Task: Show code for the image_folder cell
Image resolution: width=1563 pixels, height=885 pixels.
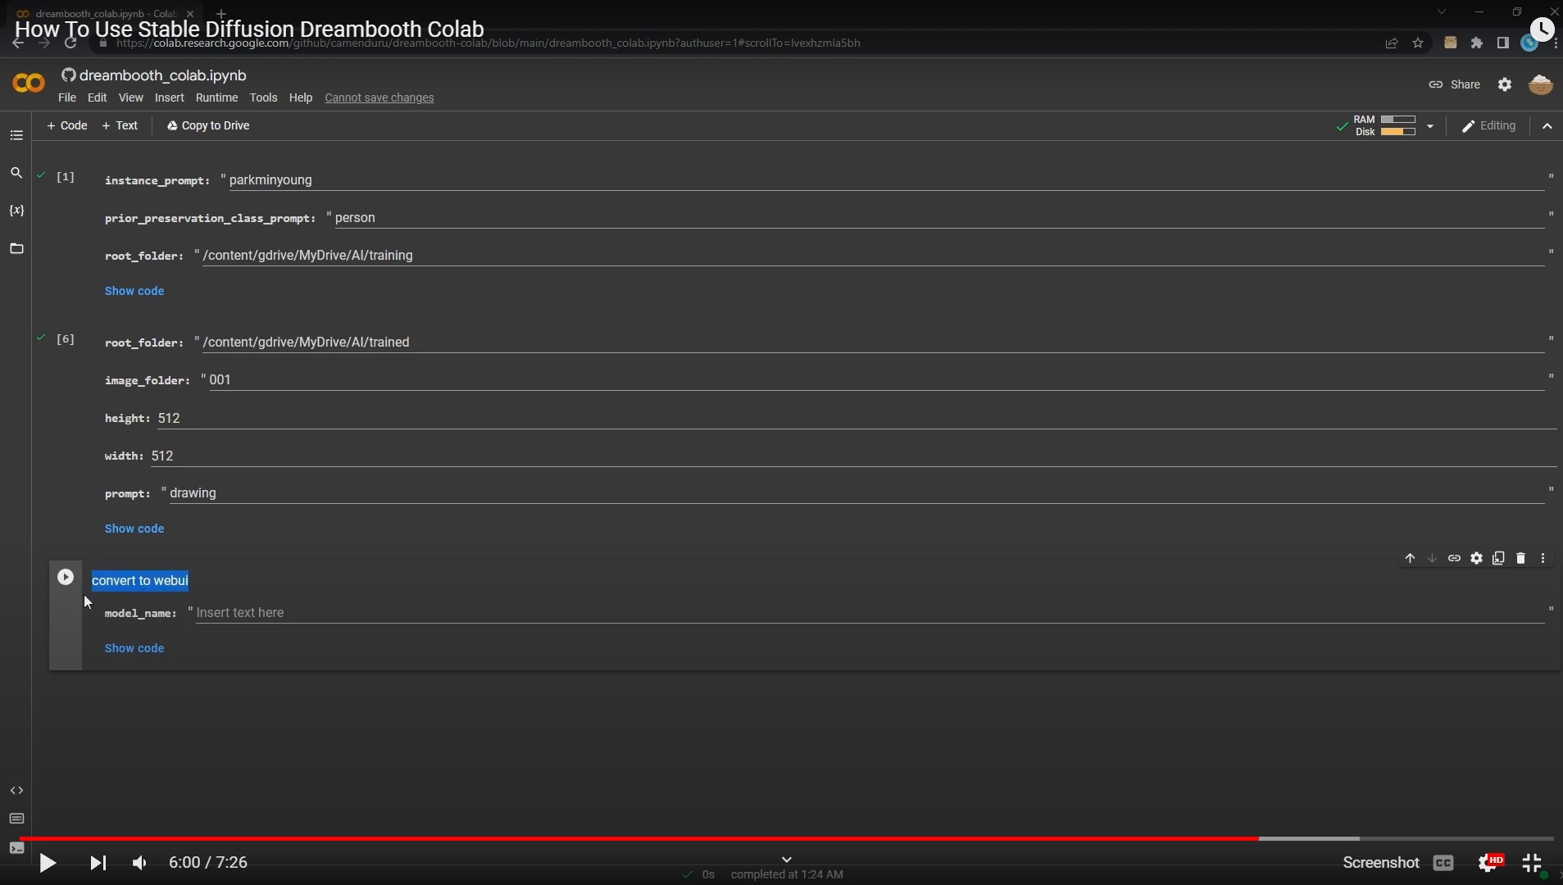Action: coord(134,529)
